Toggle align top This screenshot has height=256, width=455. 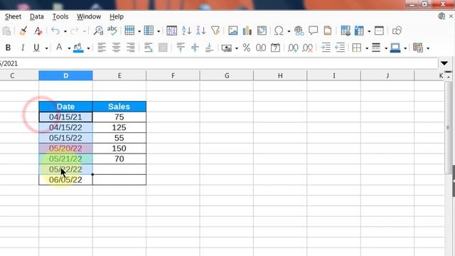click(x=181, y=48)
